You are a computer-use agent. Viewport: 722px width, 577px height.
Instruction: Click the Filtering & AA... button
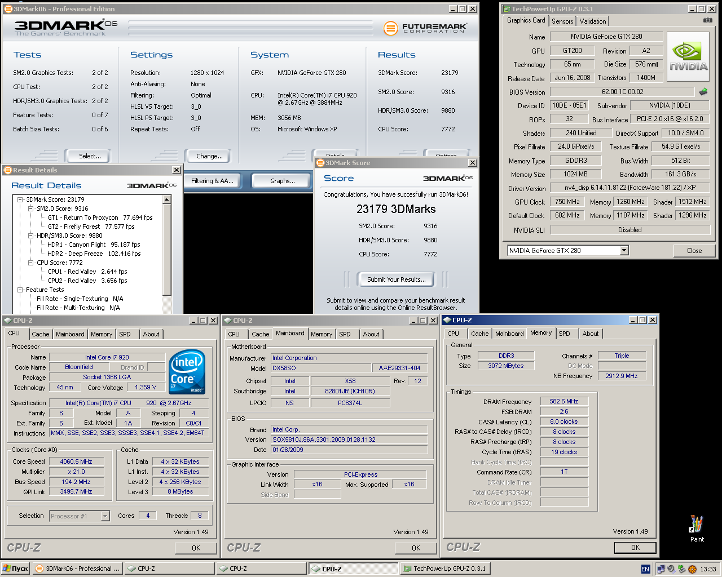[x=212, y=181]
